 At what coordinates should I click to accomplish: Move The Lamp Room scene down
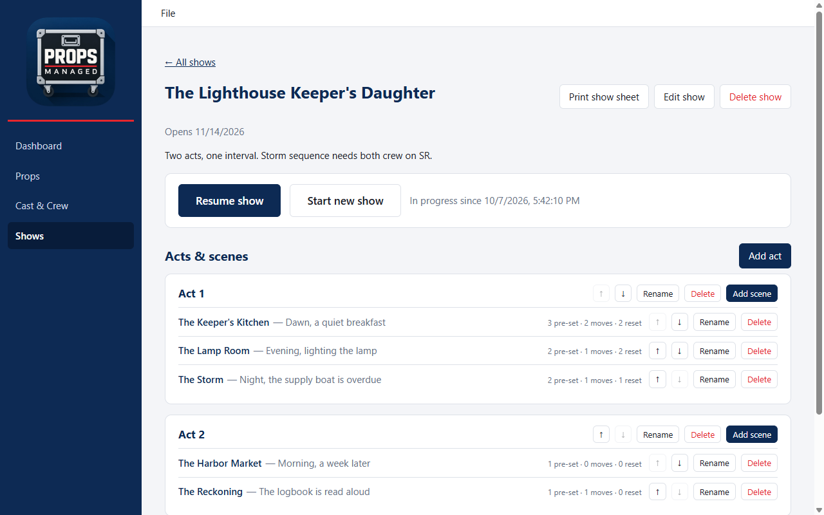(x=680, y=351)
